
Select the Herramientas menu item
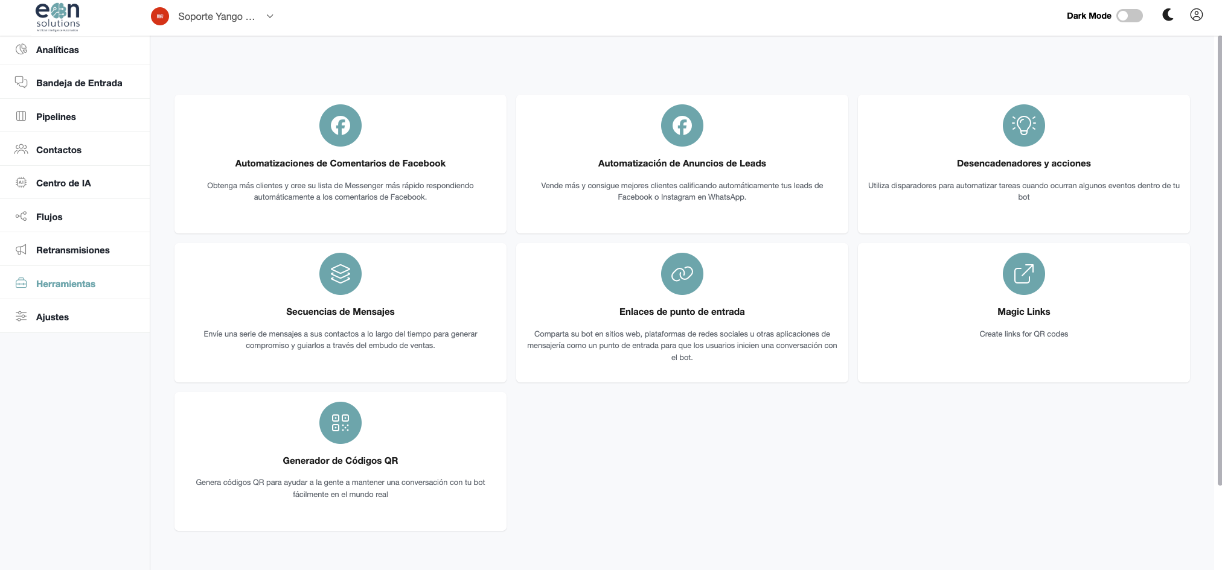[x=75, y=283]
